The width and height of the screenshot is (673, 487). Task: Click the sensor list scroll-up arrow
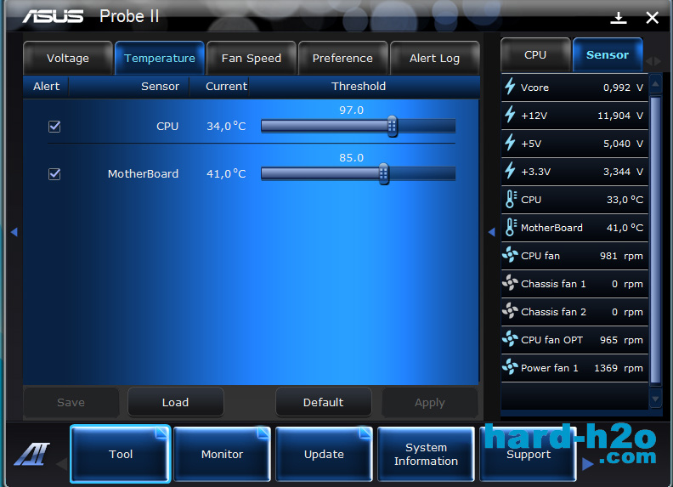click(655, 84)
